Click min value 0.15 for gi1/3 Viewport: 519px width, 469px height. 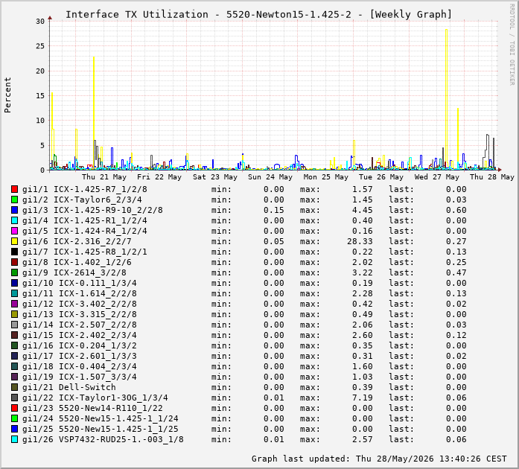click(274, 210)
